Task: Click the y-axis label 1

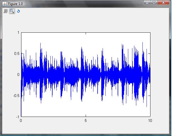Action: [x=18, y=33]
